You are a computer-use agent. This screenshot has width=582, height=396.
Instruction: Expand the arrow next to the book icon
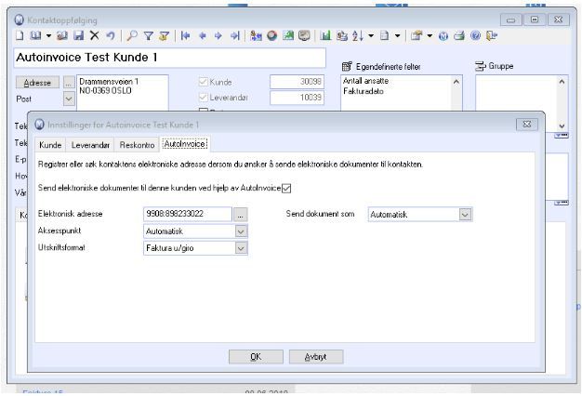click(48, 36)
